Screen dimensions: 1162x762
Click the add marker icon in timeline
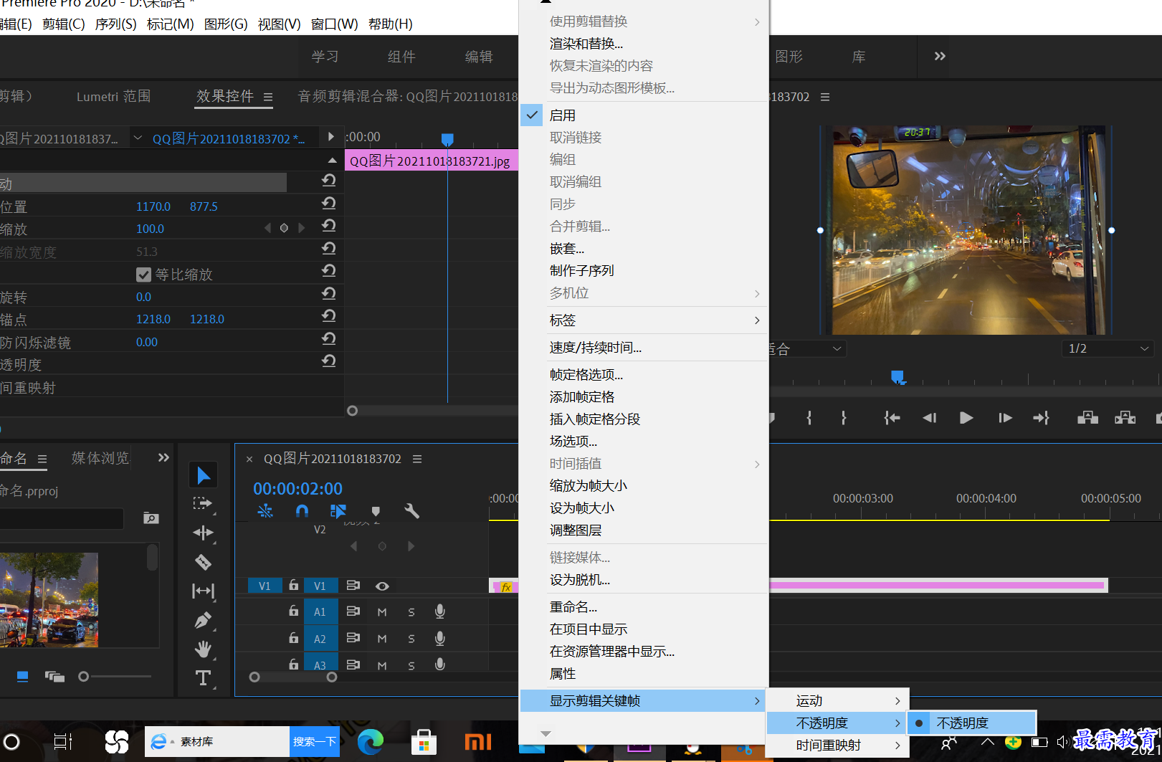[x=376, y=511]
